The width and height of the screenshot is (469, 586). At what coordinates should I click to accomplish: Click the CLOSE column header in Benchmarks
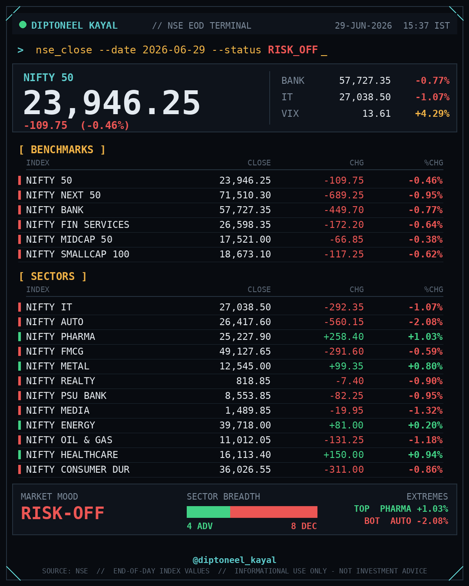(x=259, y=163)
